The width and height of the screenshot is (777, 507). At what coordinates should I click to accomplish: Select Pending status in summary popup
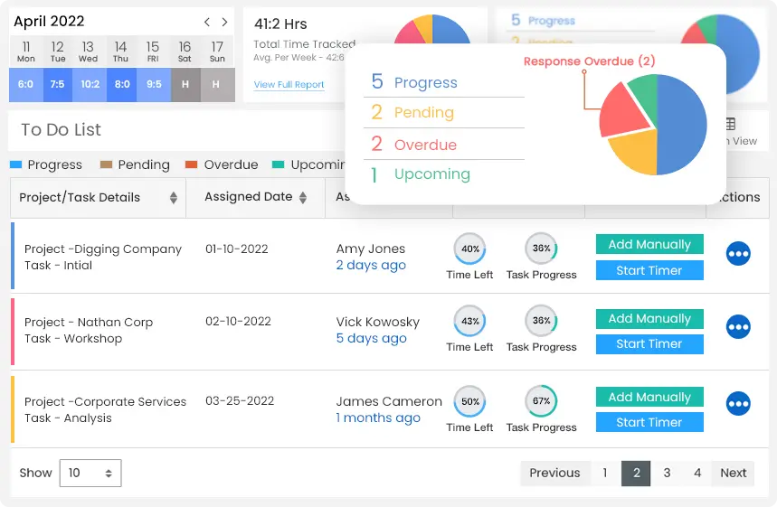[x=423, y=113]
